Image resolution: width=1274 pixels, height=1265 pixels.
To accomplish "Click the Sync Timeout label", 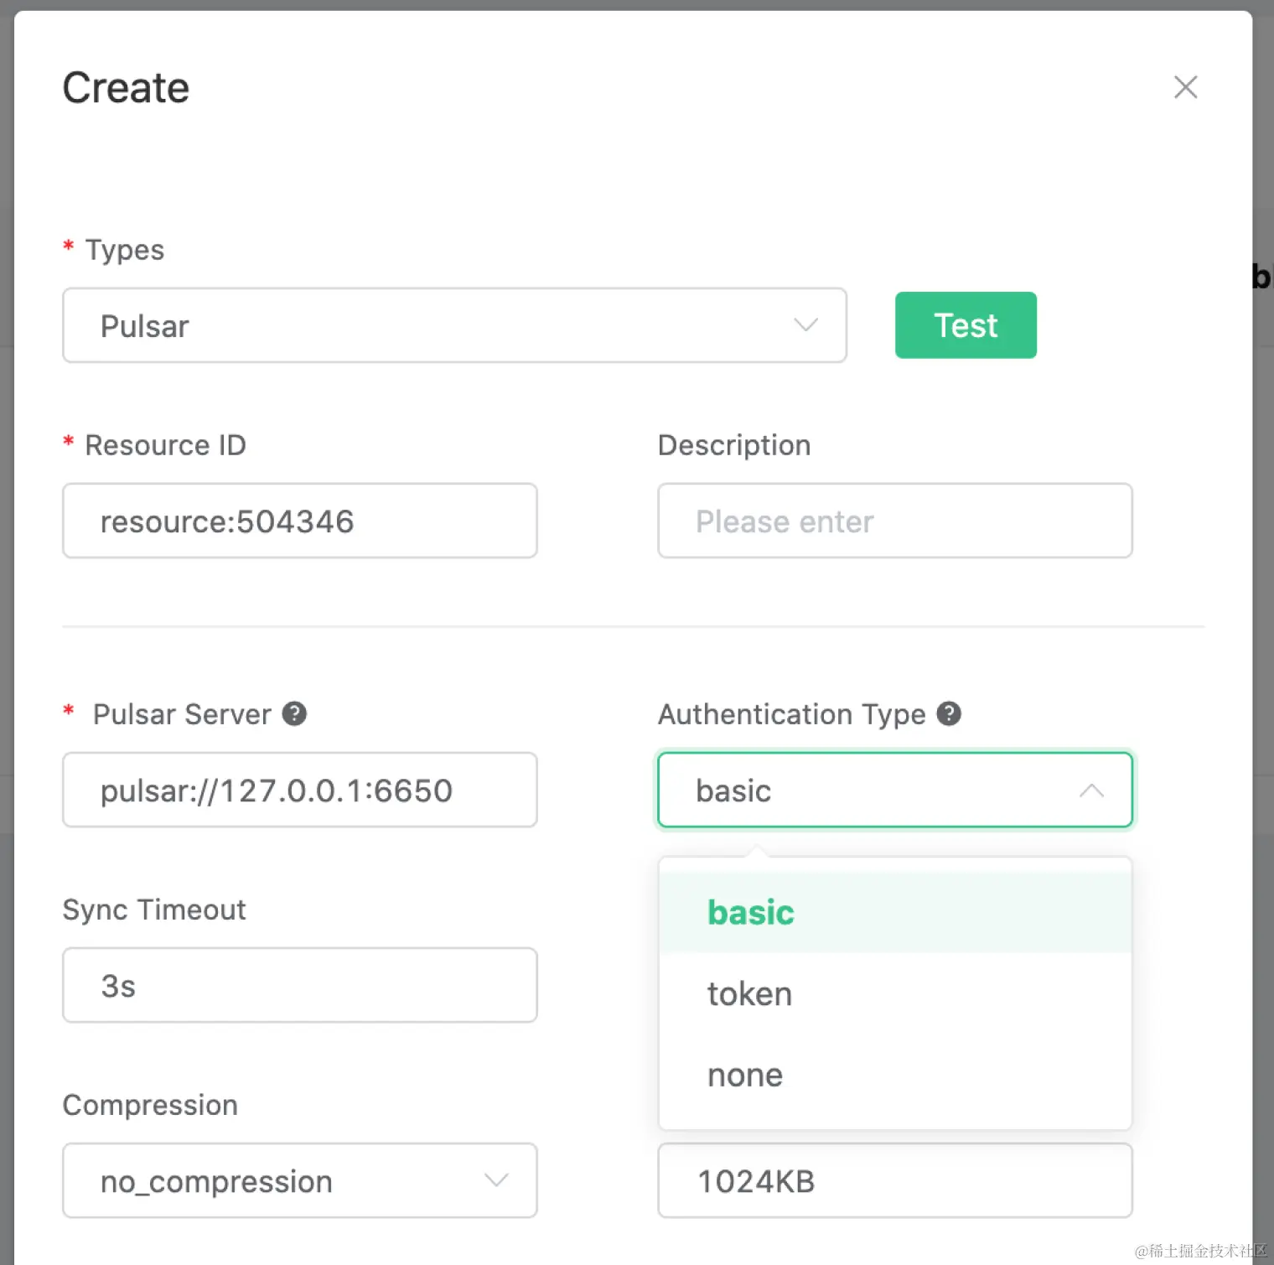I will [154, 910].
